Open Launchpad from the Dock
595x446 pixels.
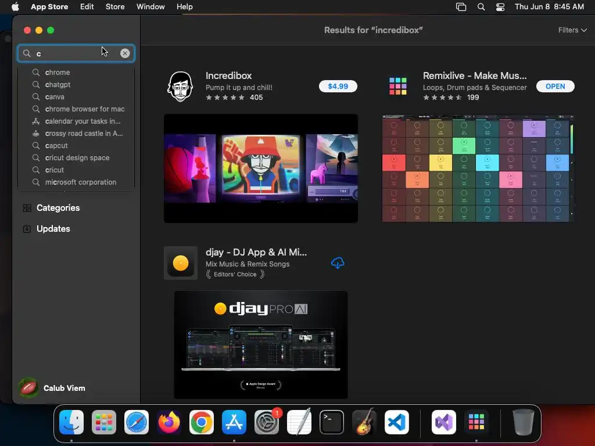[x=103, y=422]
